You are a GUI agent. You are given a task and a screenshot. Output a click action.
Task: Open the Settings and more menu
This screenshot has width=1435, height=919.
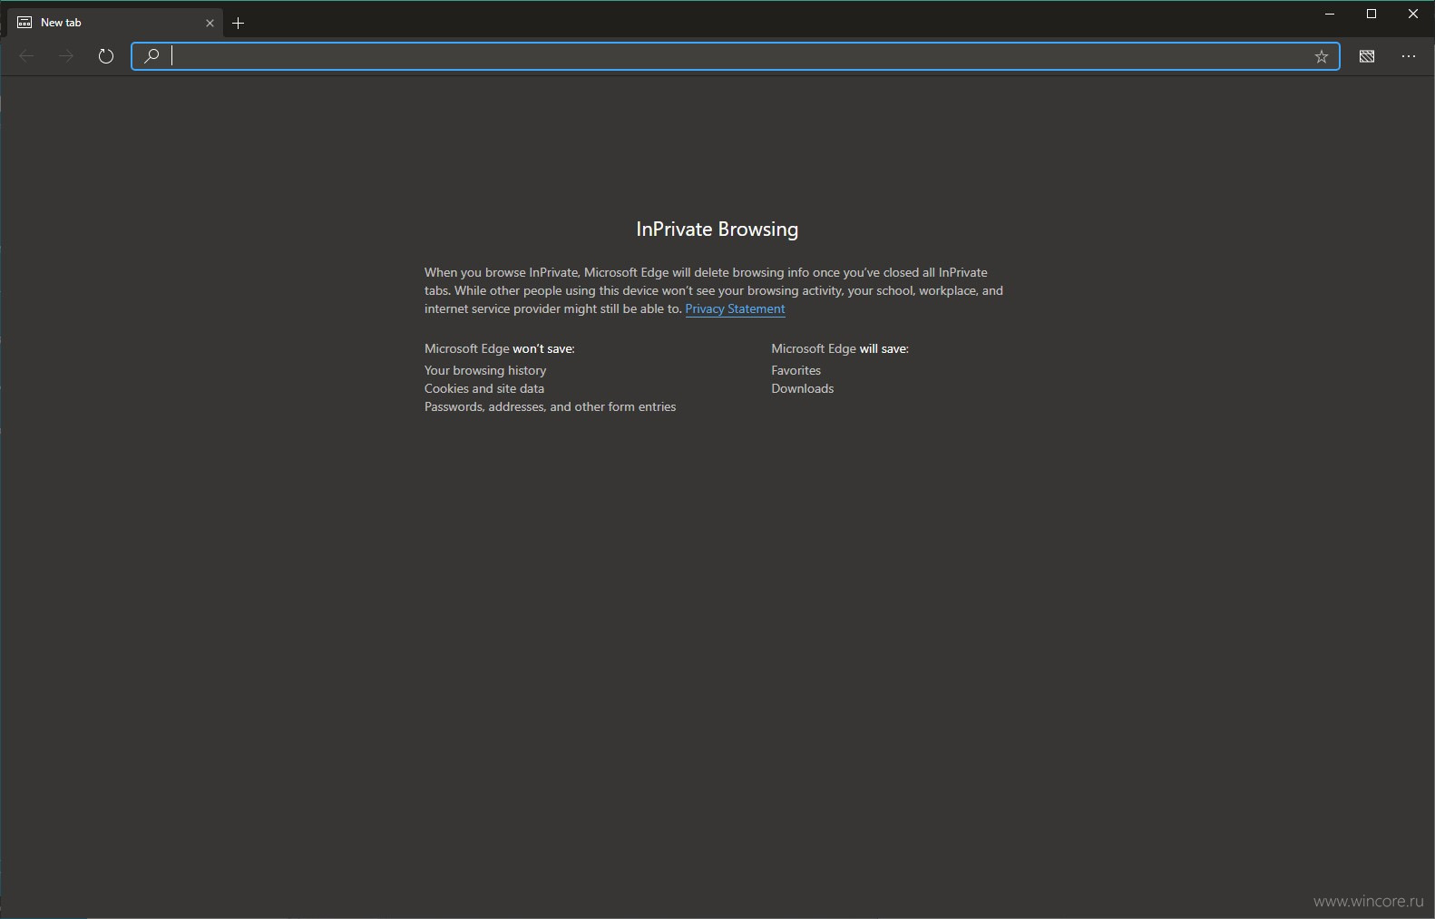(x=1409, y=56)
